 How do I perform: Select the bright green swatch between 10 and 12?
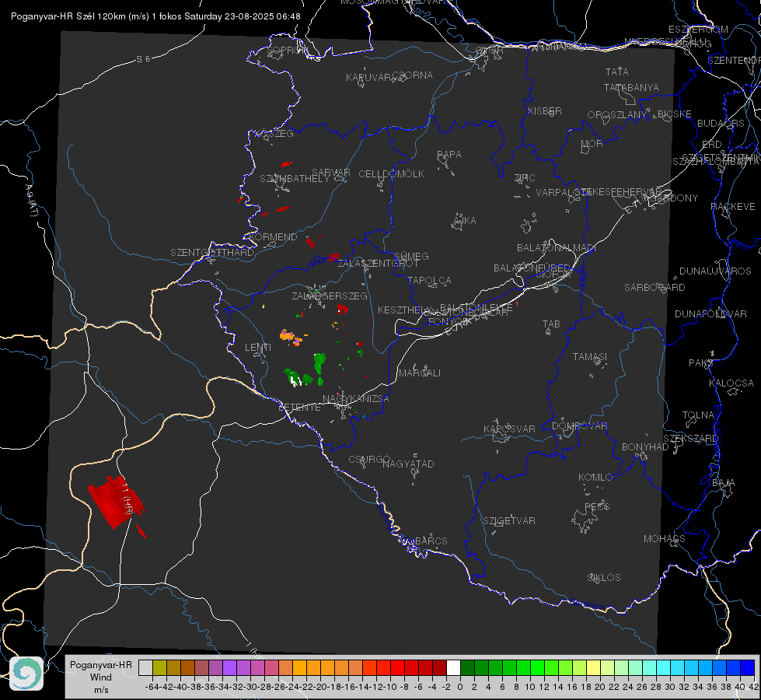tap(537, 667)
